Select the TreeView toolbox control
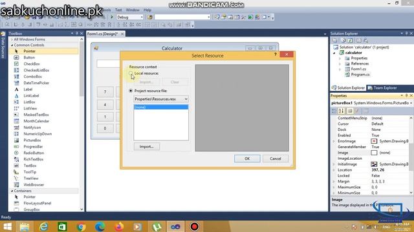This screenshot has height=232, width=414. [31, 179]
